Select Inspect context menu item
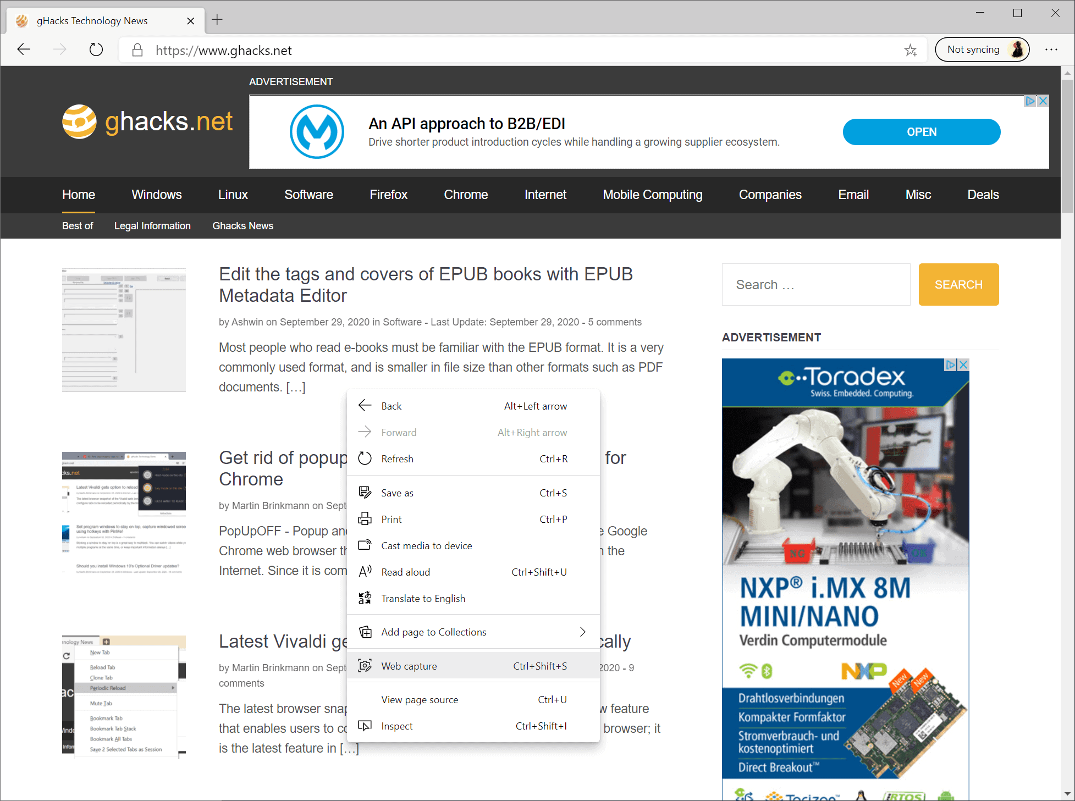 click(396, 726)
